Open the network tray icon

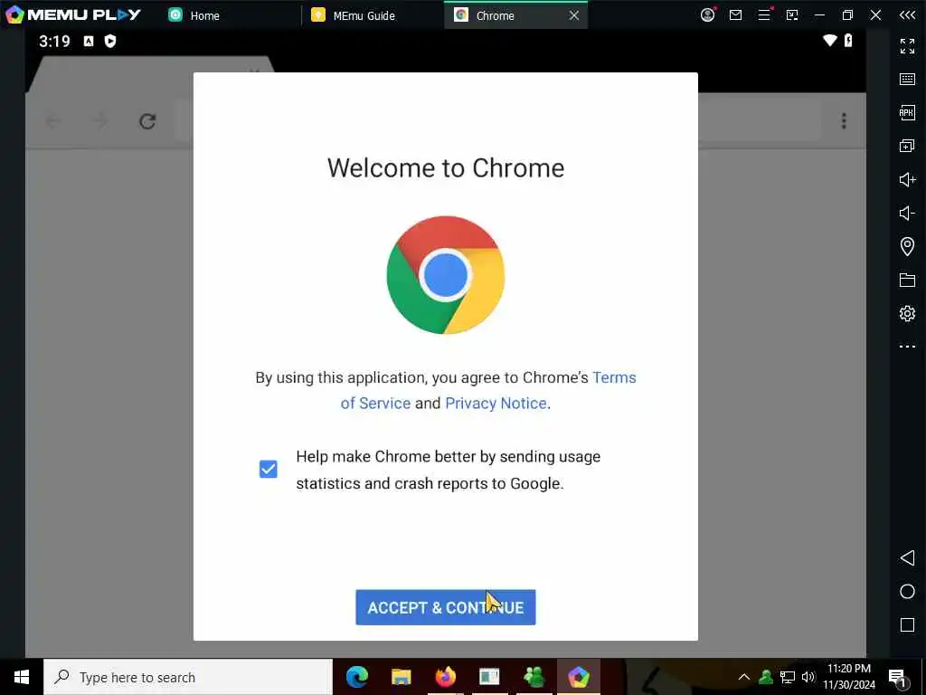[x=788, y=677]
